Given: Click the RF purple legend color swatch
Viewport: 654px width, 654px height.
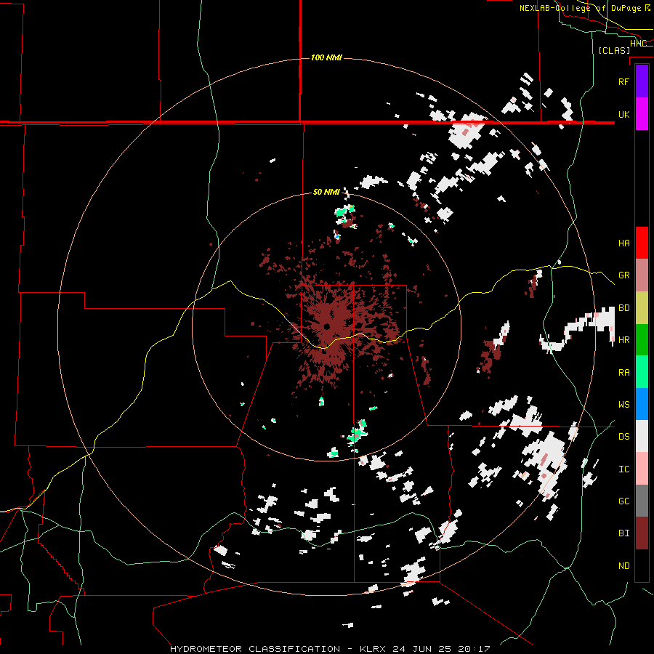Looking at the screenshot, I should pyautogui.click(x=642, y=81).
